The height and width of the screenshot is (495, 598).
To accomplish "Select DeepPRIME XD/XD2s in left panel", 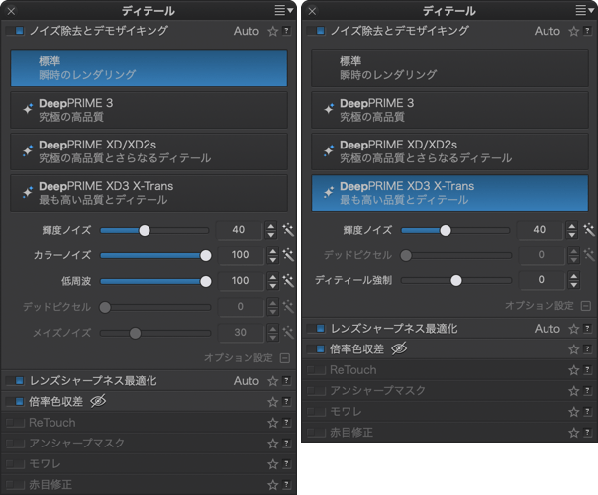I will 149,151.
